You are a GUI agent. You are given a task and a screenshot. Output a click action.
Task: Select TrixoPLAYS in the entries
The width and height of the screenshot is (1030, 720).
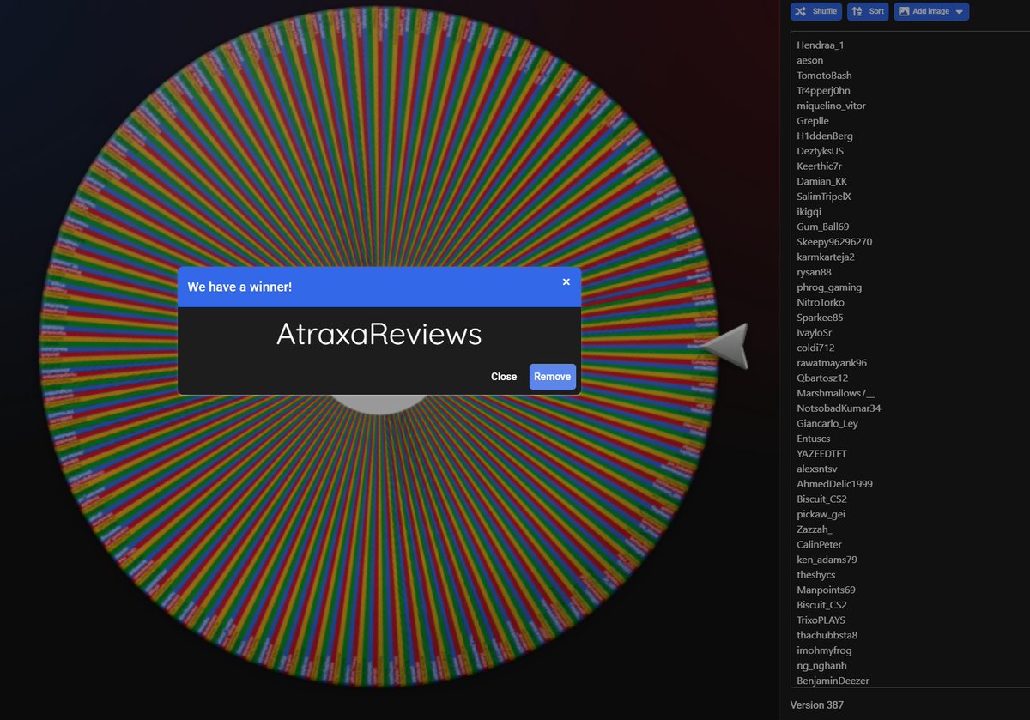tap(821, 620)
